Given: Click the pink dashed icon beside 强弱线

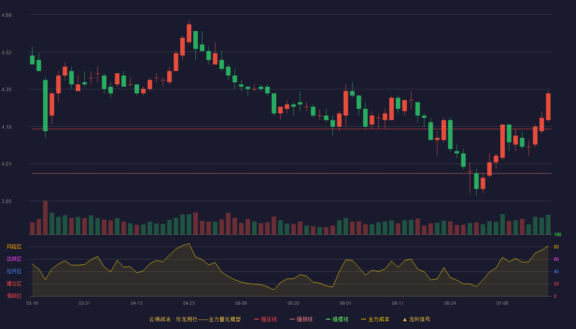Looking at the screenshot, I should click(x=293, y=319).
